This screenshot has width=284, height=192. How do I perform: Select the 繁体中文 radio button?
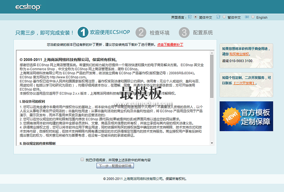[224, 17]
